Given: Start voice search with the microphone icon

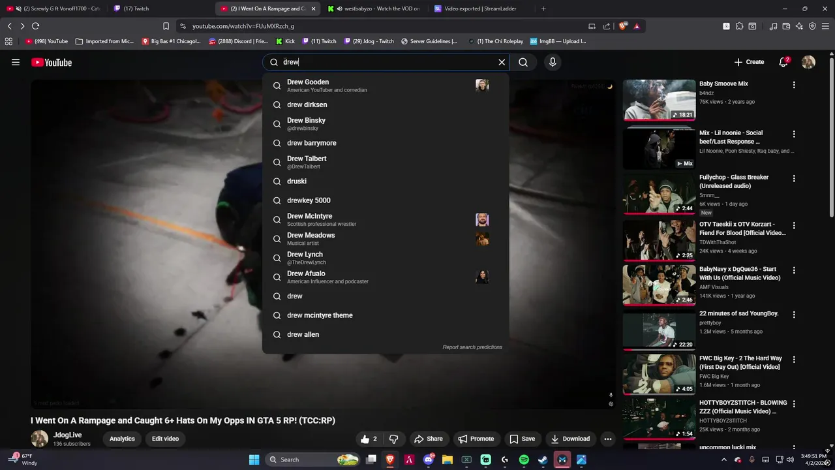Looking at the screenshot, I should pos(553,62).
